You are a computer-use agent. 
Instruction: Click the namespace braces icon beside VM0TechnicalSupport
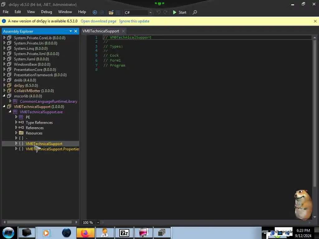[x=21, y=143]
